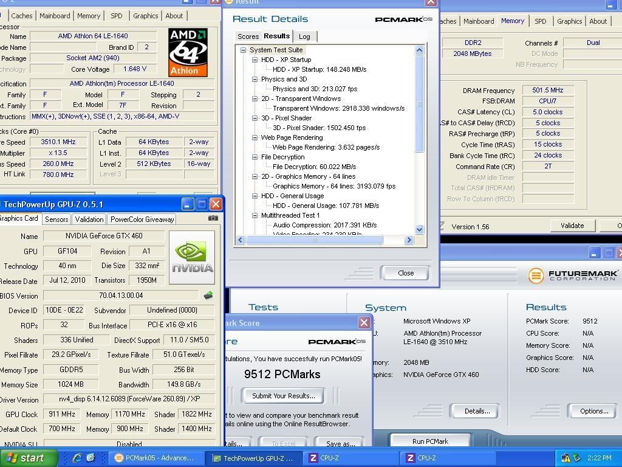622x467 pixels.
Task: Click the Start button
Action: coord(29,458)
